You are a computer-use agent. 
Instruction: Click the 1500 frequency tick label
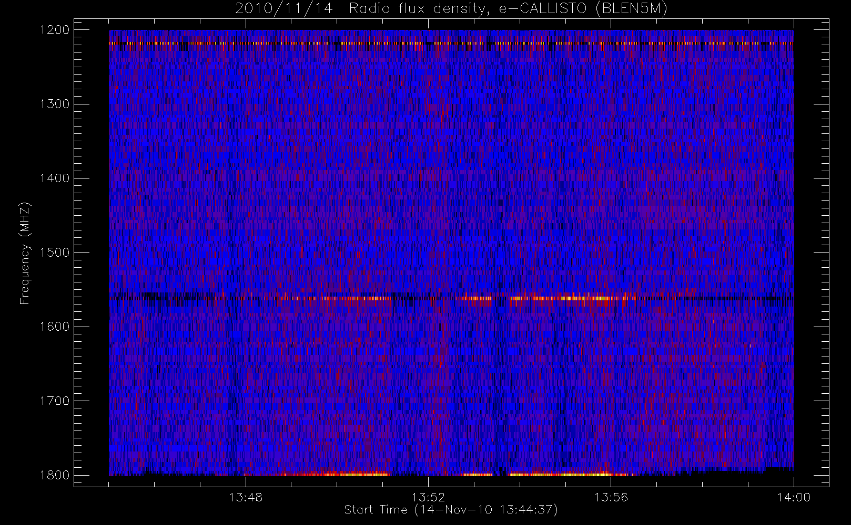pyautogui.click(x=55, y=253)
